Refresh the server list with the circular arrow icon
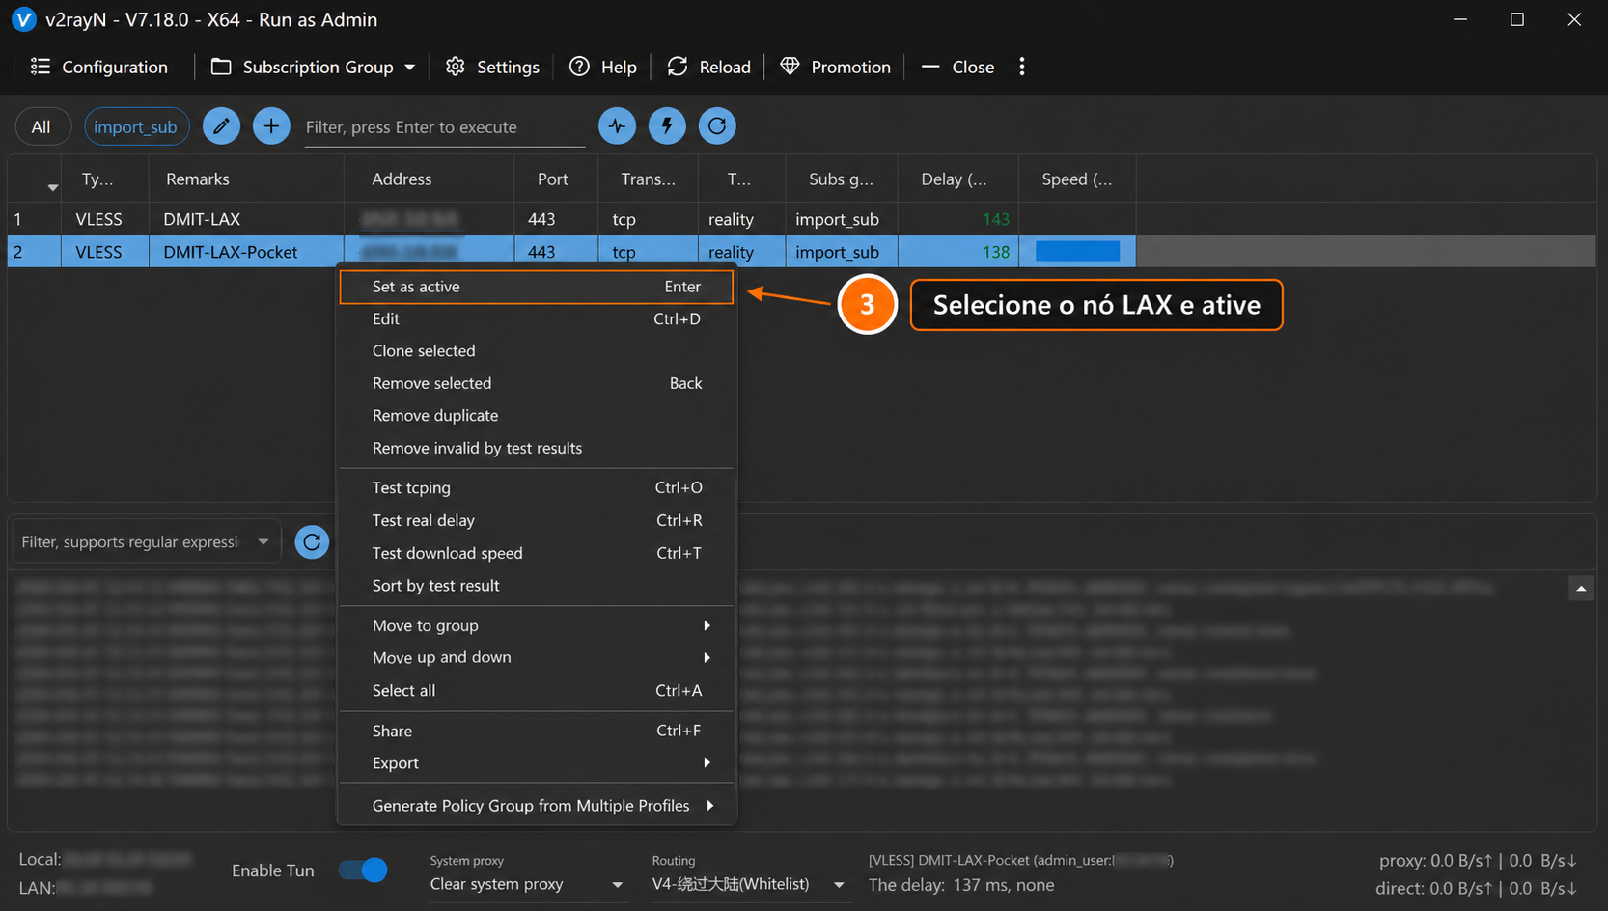Screen dimensions: 1608x911 pos(717,125)
